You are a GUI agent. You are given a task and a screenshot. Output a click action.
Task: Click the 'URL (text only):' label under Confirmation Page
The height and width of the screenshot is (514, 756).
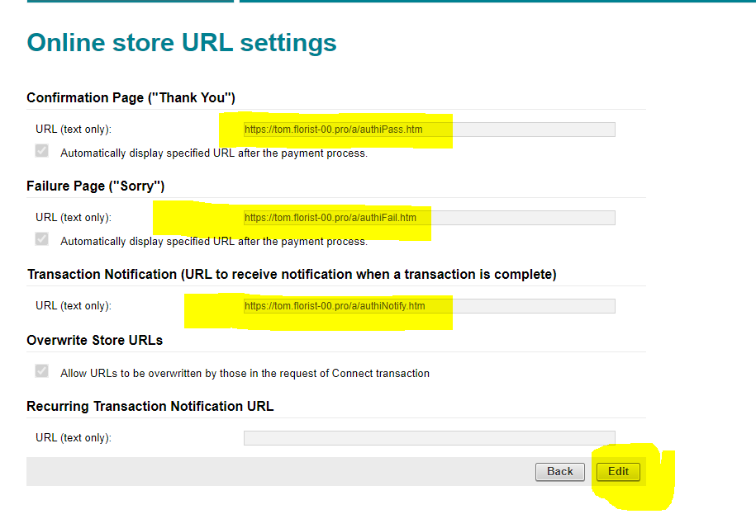click(x=74, y=130)
